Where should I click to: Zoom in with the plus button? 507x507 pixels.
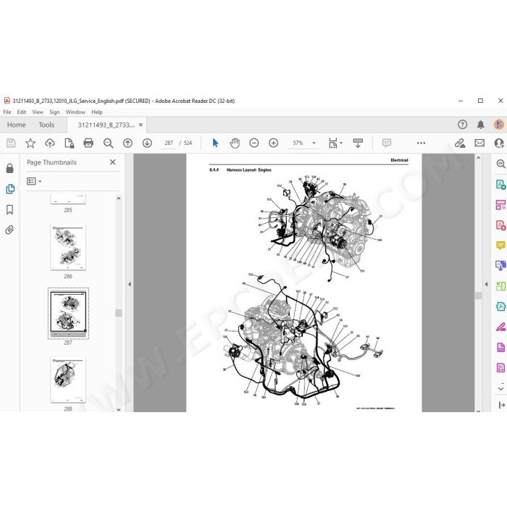274,143
